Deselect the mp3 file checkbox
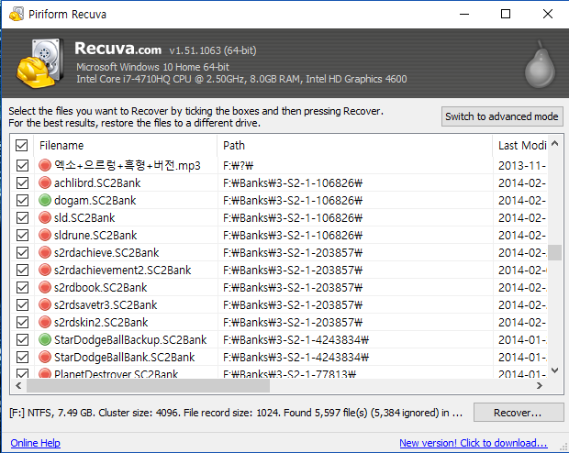The image size is (569, 453). 23,165
